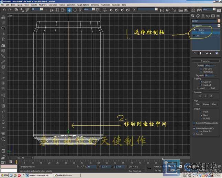Activate Select Object tool in toolbar
The height and width of the screenshot is (178, 222).
[x=52, y=10]
